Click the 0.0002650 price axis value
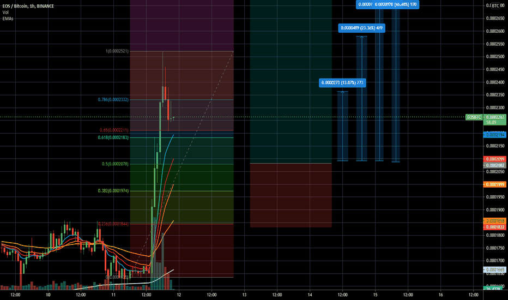Viewport: 508px width, 300px height. pyautogui.click(x=495, y=18)
